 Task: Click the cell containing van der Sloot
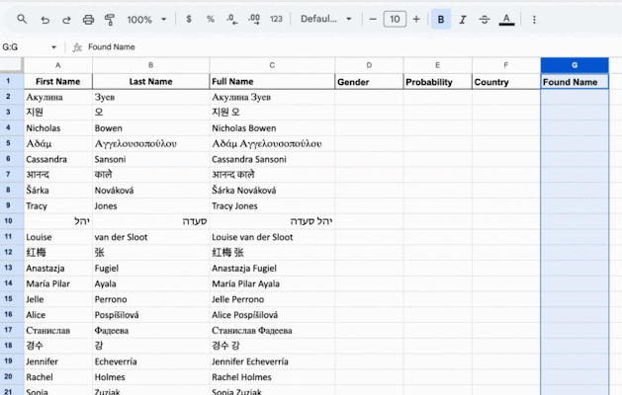tap(150, 237)
